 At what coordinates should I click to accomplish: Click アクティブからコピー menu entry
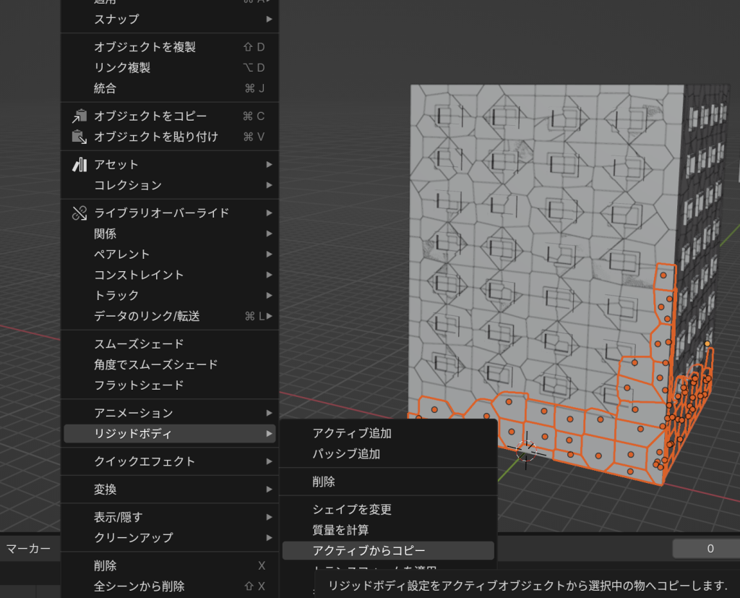click(369, 551)
